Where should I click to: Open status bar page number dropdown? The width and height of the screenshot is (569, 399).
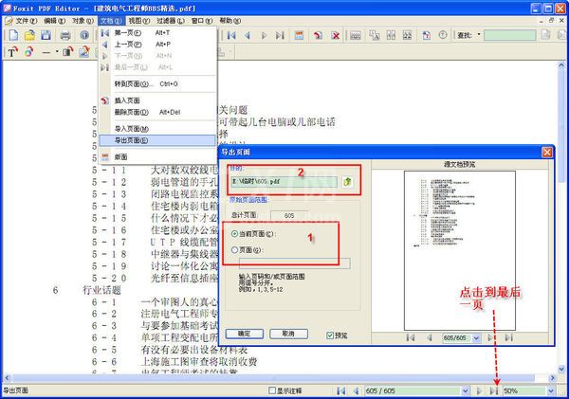click(x=466, y=390)
